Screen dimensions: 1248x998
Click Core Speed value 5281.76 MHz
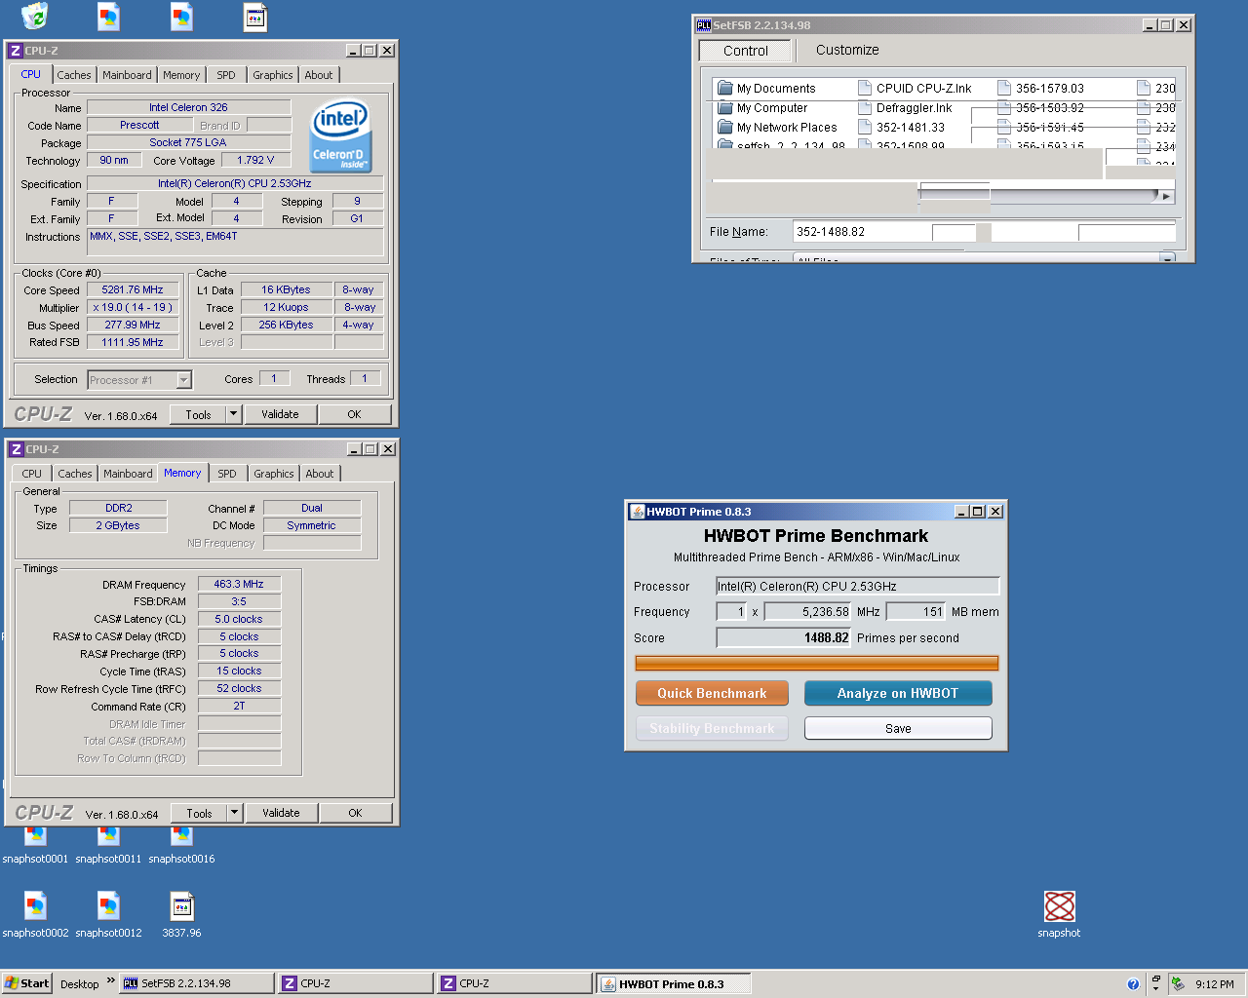click(133, 289)
